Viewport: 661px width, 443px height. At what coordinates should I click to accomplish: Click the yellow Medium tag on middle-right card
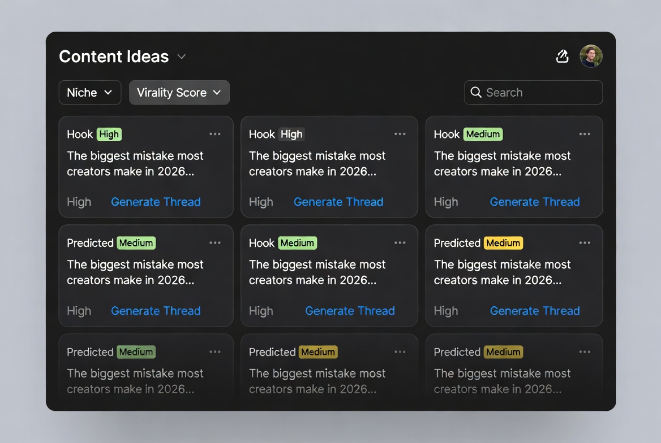tap(503, 243)
